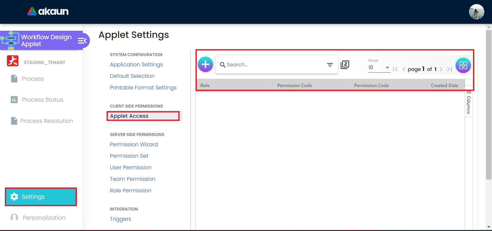Select the Applet Access settings item
Viewport: 492px width, 231px height.
(129, 116)
